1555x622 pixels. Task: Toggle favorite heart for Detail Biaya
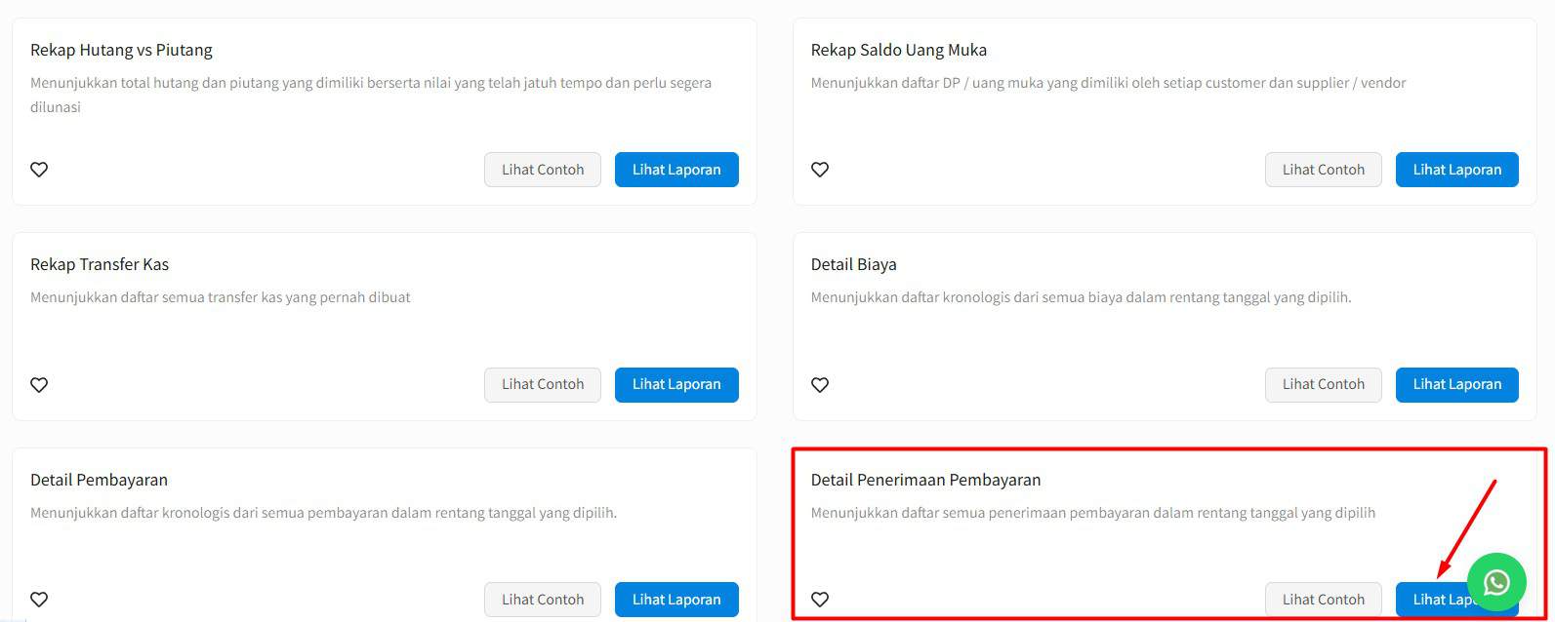point(820,385)
